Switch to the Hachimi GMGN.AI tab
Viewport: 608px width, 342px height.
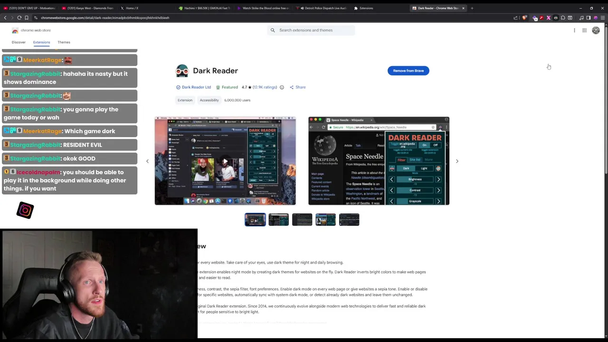pyautogui.click(x=204, y=8)
